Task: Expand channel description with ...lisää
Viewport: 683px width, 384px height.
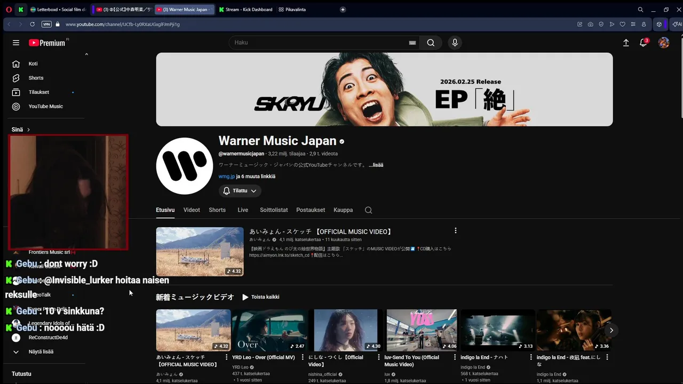Action: click(x=376, y=165)
